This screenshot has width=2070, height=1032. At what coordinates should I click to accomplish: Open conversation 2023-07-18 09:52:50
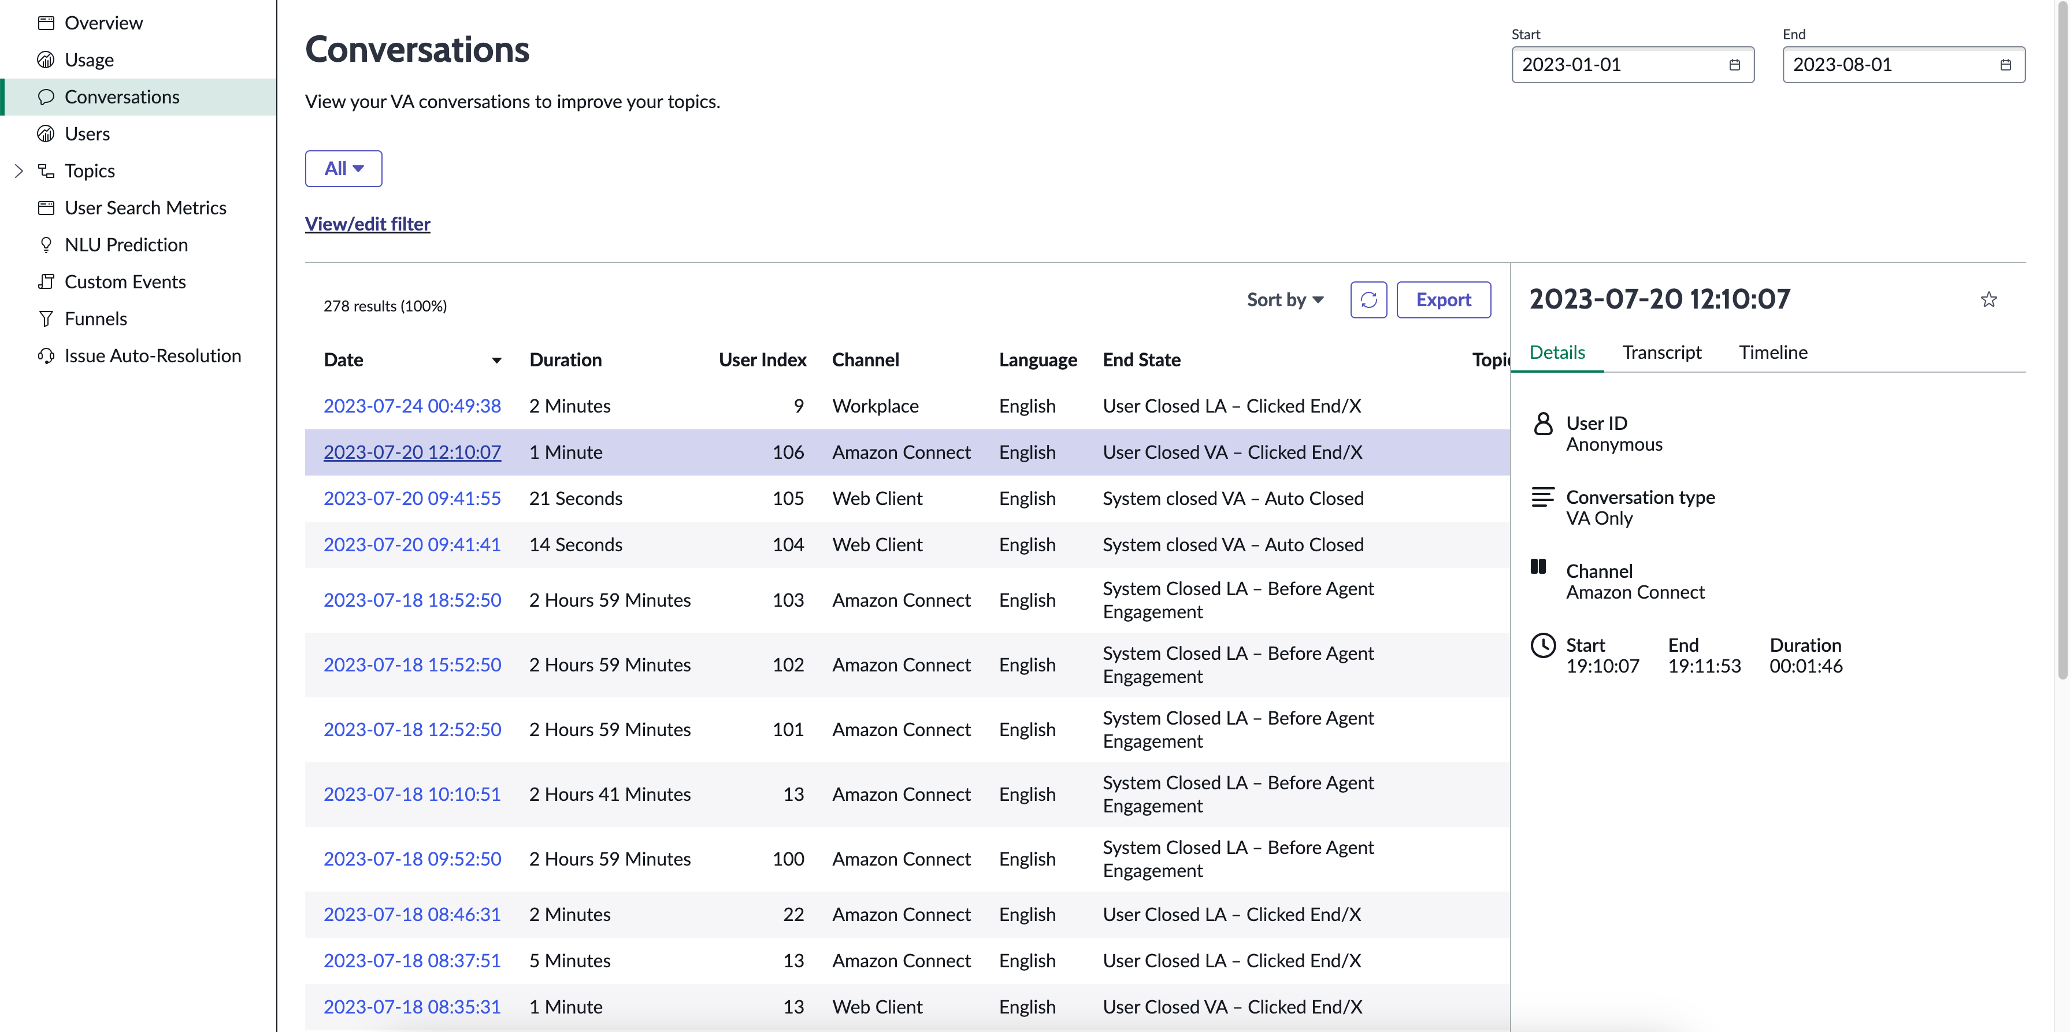click(x=412, y=859)
